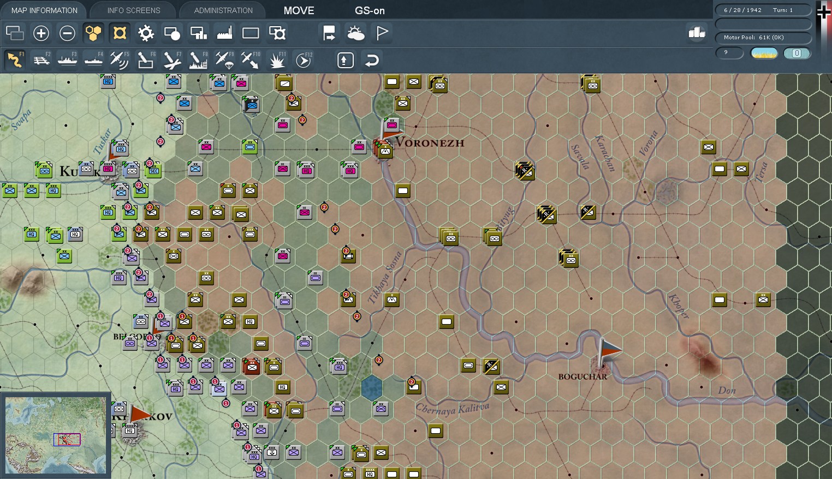Click the BOGUCHAR city label

point(583,376)
